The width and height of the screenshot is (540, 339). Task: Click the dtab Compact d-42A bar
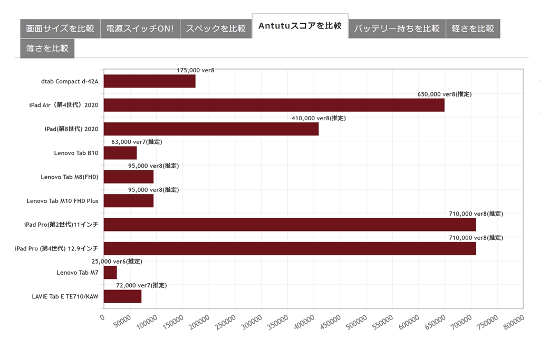149,81
